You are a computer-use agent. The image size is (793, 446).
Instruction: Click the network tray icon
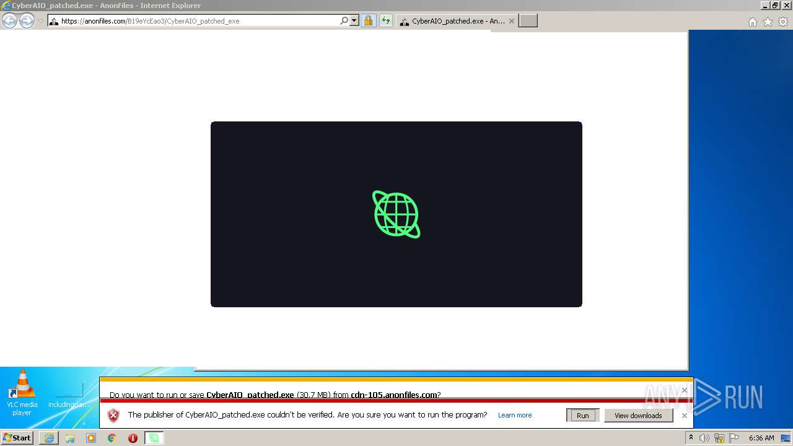click(720, 438)
